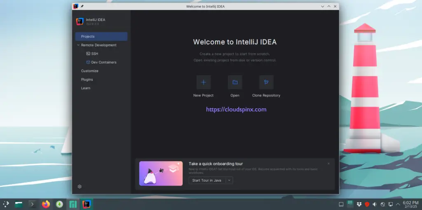Expand hidden system tray icons
Screen dimensions: 422x210
398,204
